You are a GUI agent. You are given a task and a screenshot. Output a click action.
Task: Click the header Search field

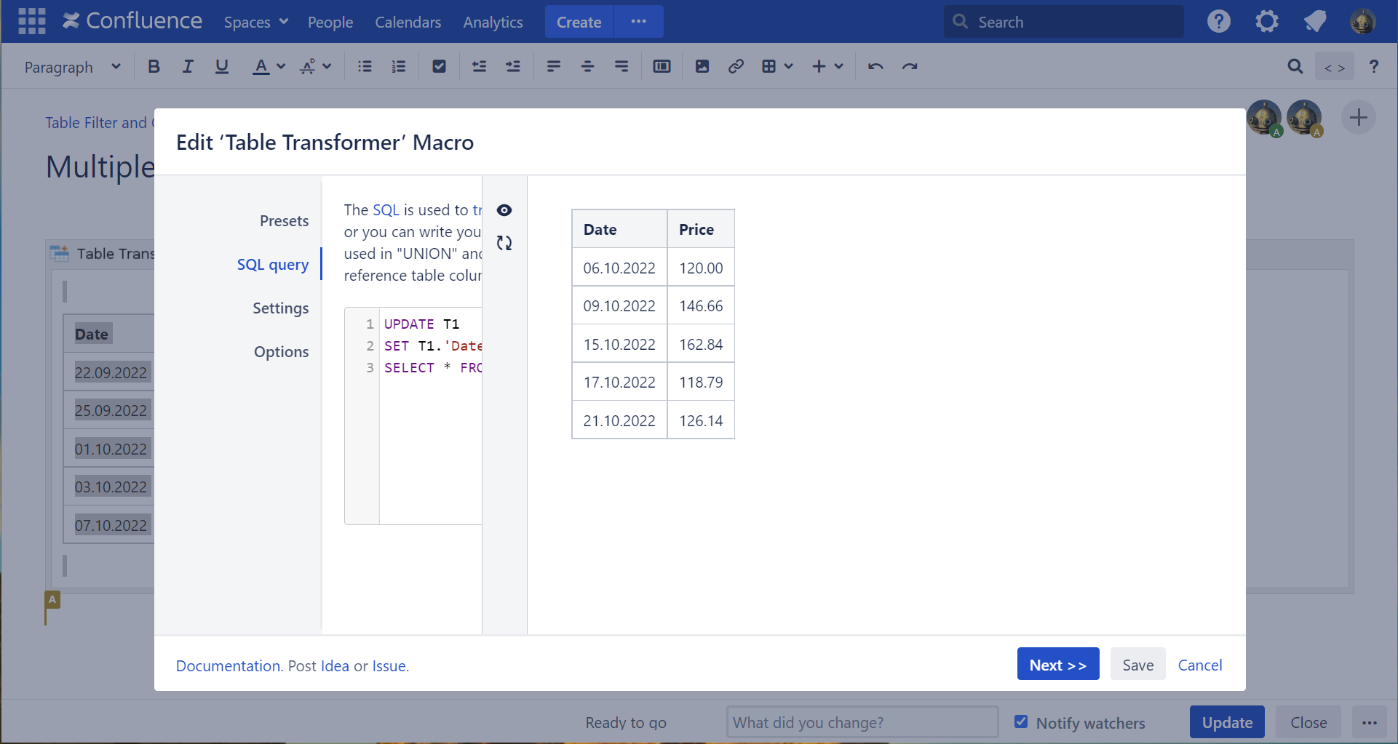click(1064, 22)
